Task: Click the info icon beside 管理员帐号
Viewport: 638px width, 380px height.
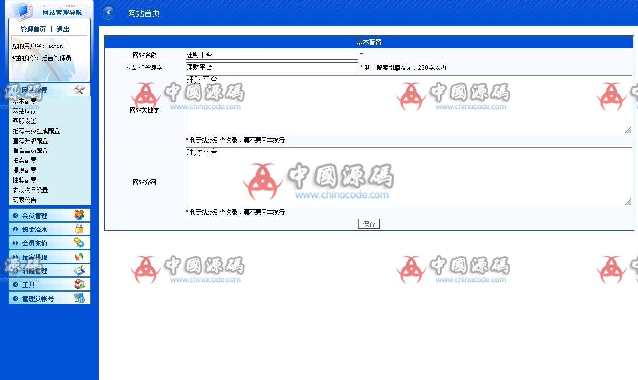Action: click(79, 298)
